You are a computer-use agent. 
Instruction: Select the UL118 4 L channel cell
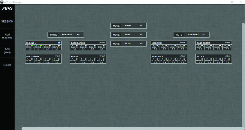pos(57,61)
